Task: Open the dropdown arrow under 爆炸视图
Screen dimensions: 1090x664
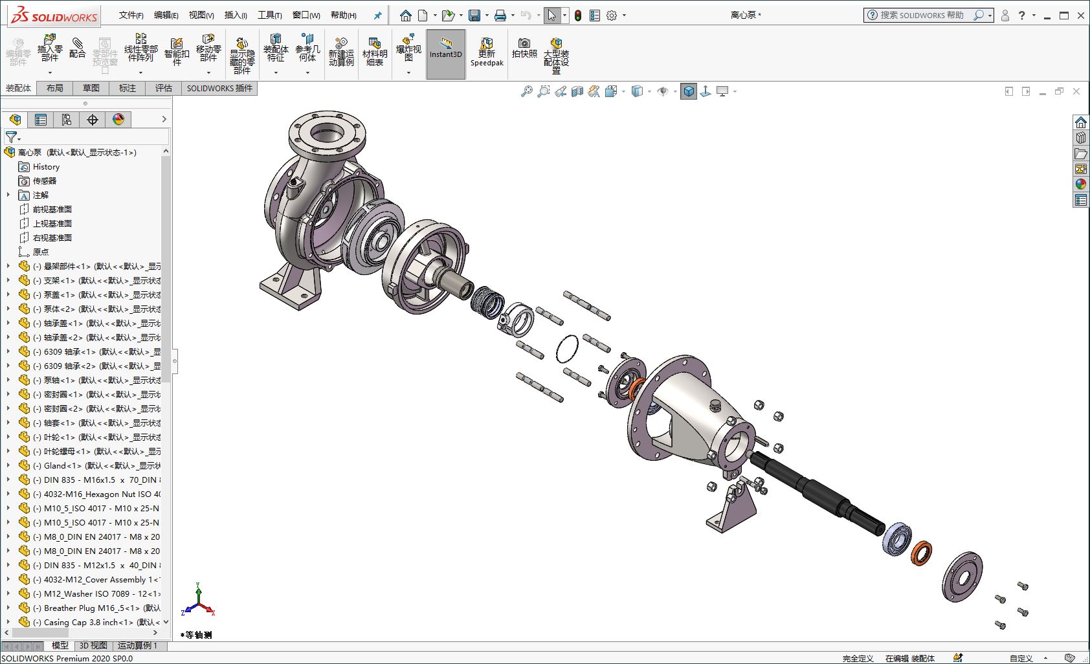Action: [408, 72]
